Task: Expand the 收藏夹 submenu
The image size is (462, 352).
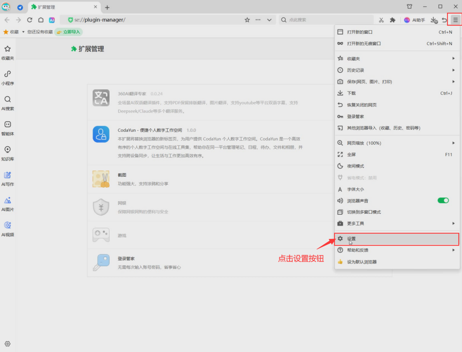Action: (x=396, y=59)
